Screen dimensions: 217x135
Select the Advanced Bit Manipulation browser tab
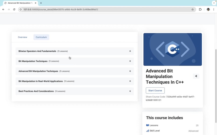pos(20,3)
